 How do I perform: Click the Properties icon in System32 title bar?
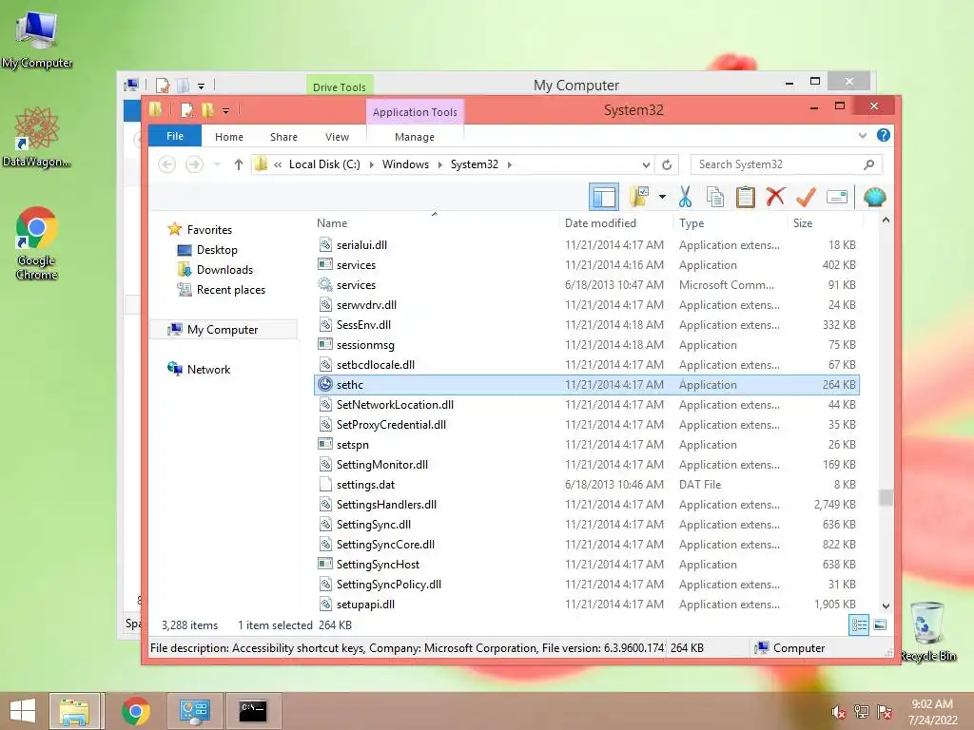pos(186,110)
